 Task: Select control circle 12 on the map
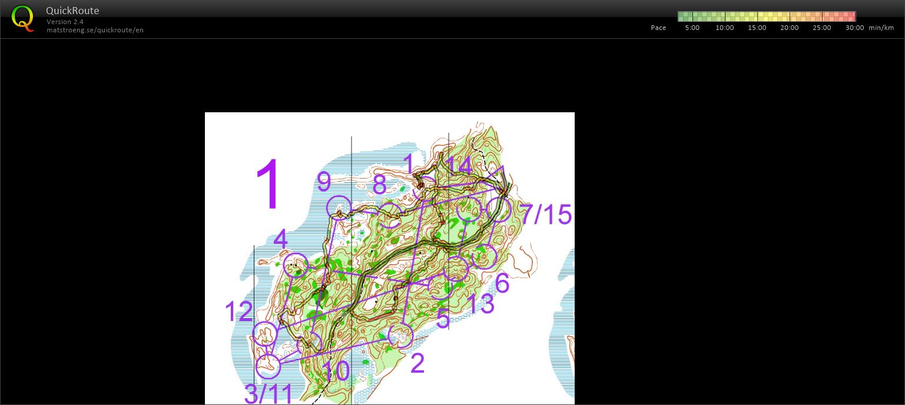(266, 334)
